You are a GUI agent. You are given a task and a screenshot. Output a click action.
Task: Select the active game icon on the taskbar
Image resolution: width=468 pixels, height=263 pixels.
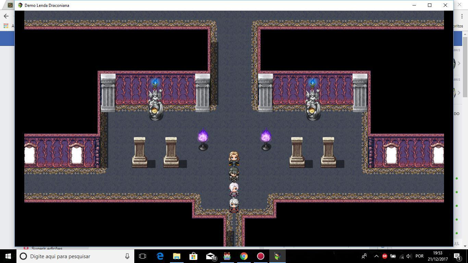278,256
